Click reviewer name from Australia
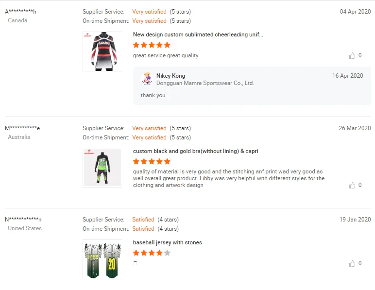This screenshot has width=375, height=290. [x=22, y=128]
